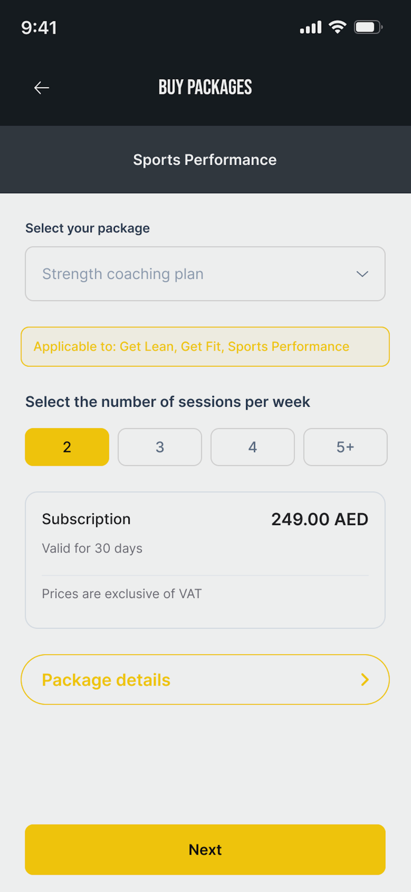This screenshot has width=411, height=892.
Task: Tap the Applicable to notice banner
Action: coord(205,347)
